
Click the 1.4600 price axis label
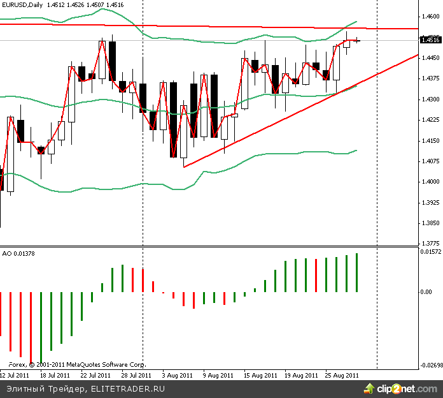(x=431, y=17)
